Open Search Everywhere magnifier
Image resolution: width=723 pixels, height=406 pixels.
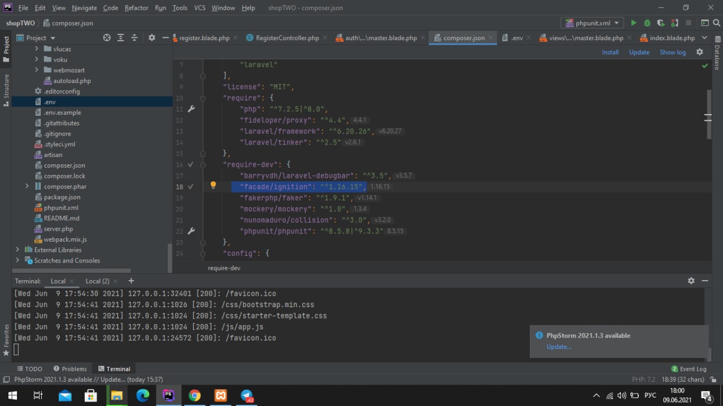click(x=717, y=23)
